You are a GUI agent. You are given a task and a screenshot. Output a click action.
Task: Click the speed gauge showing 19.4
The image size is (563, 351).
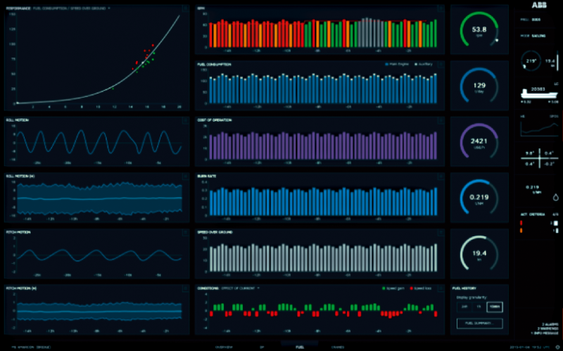coord(479,252)
